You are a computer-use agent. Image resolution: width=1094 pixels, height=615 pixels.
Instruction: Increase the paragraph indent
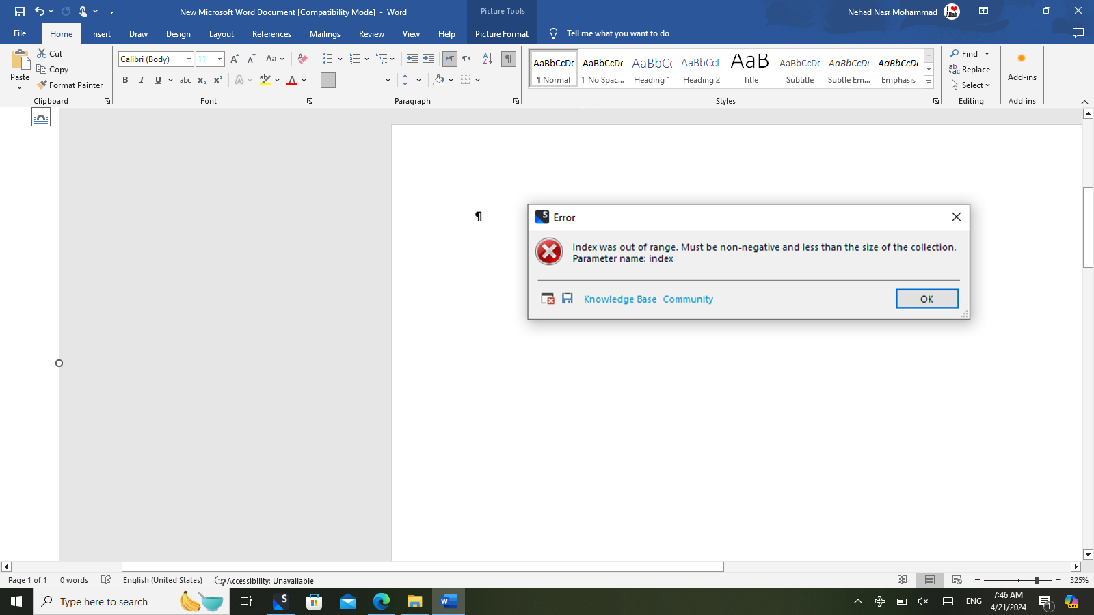(429, 59)
